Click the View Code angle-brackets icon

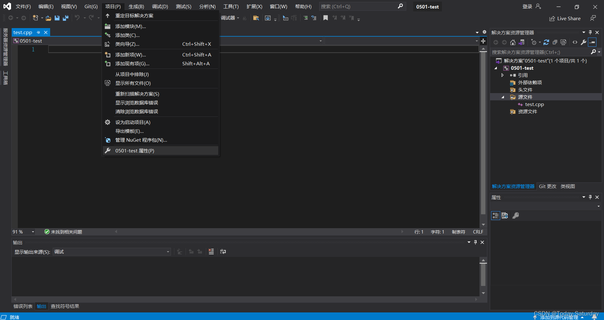pyautogui.click(x=575, y=42)
